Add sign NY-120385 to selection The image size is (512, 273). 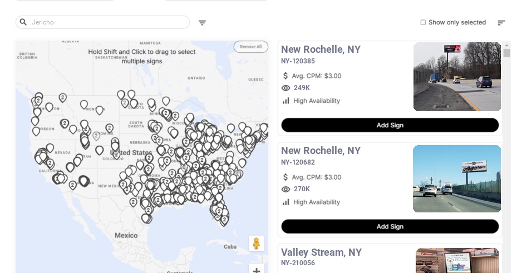(390, 125)
